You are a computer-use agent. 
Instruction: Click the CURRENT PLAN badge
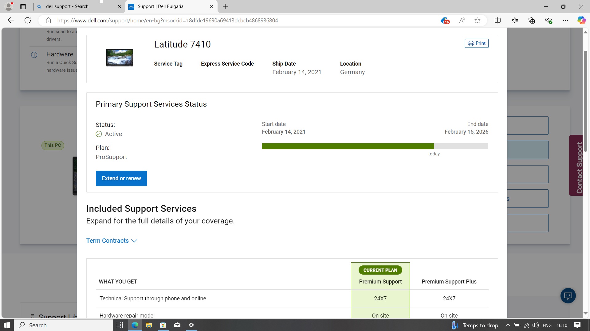[380, 270]
